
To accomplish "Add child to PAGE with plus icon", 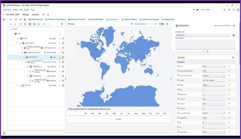I will pyautogui.click(x=60, y=39).
